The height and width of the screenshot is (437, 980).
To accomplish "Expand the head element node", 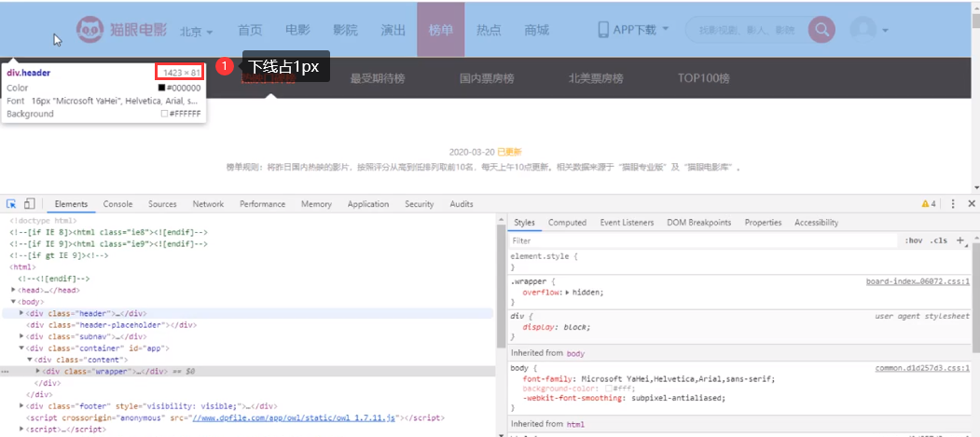I will point(14,291).
